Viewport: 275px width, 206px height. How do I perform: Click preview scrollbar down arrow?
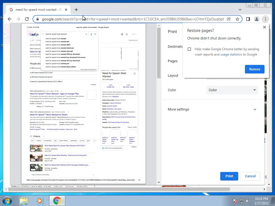(x=159, y=182)
